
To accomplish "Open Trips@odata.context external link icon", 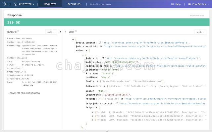I will coord(117,104).
